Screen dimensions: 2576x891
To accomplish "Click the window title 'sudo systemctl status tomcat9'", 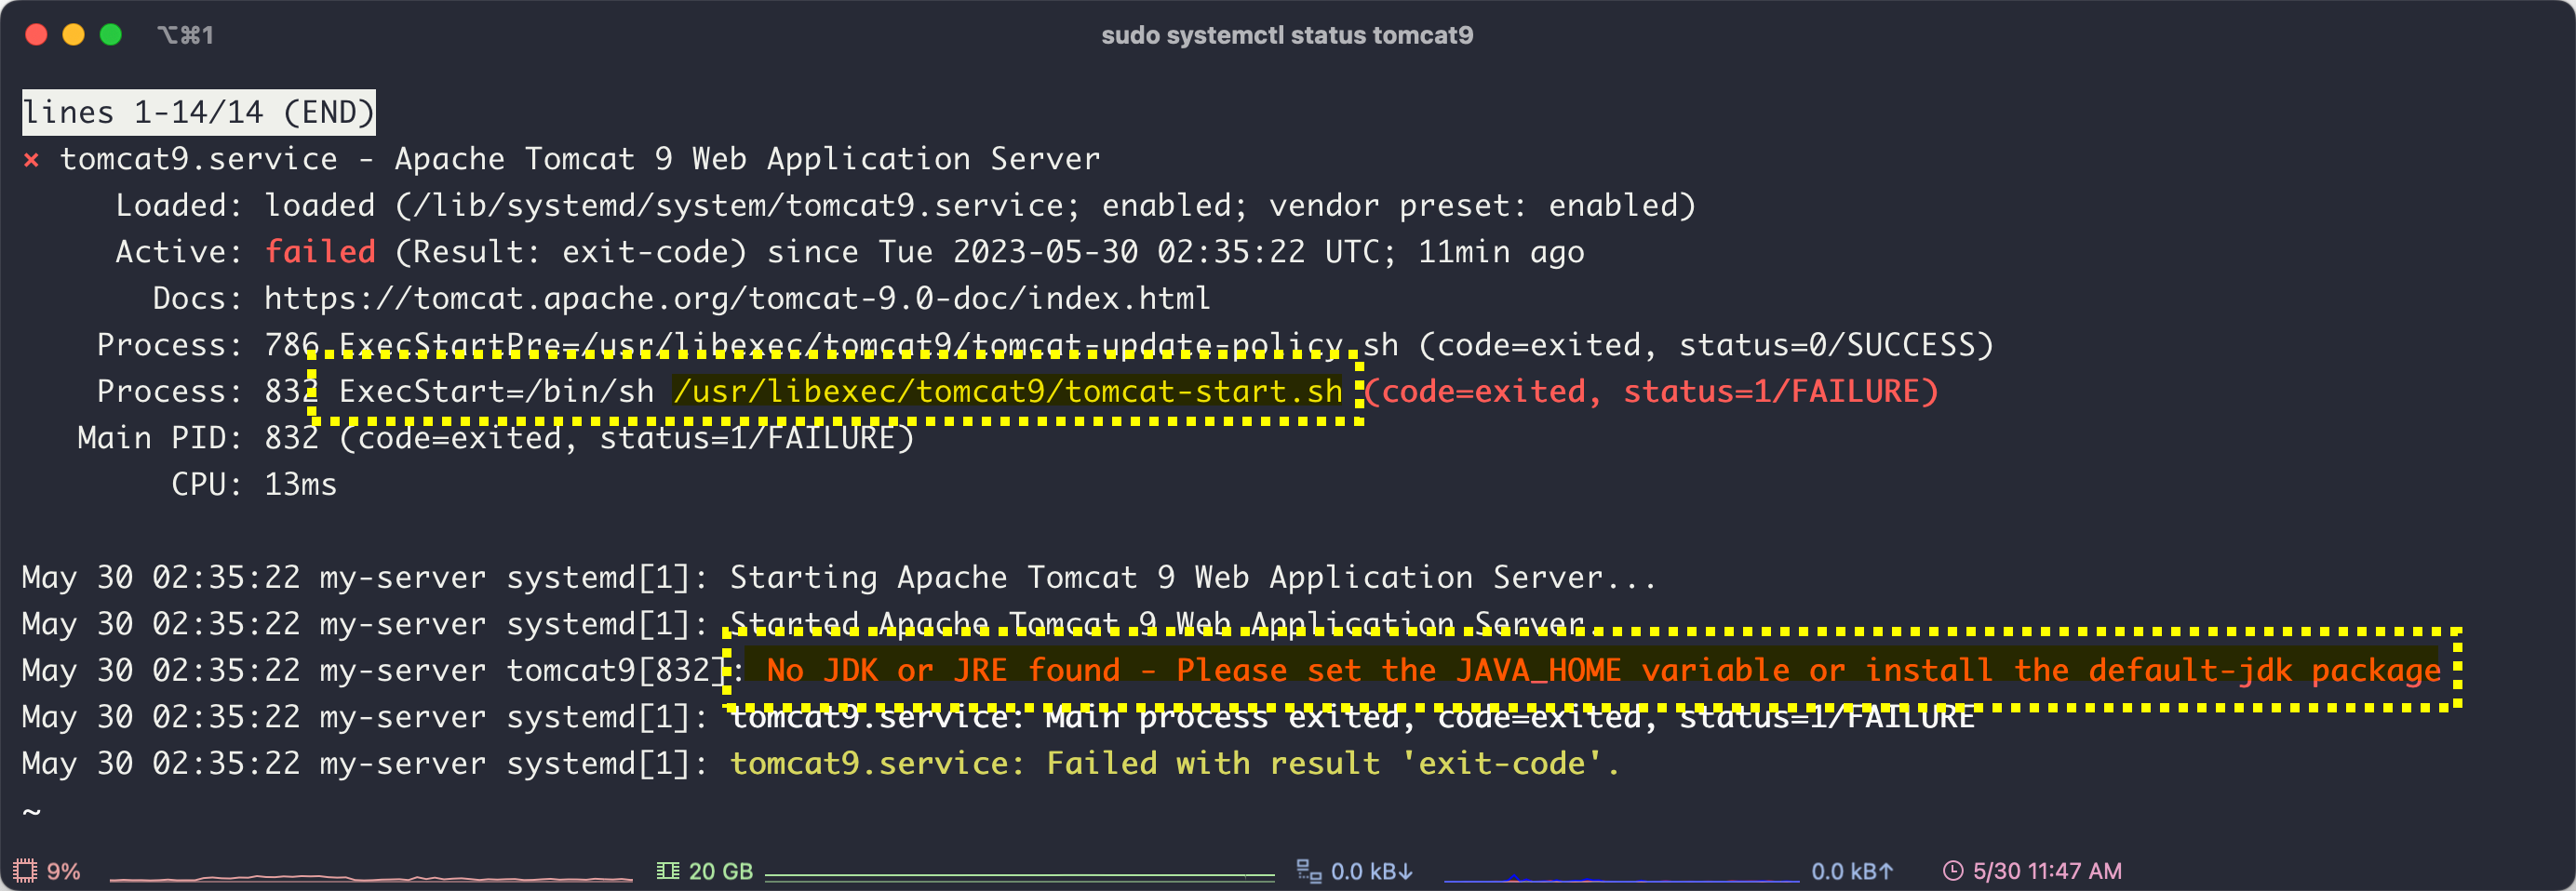I will tap(1287, 35).
